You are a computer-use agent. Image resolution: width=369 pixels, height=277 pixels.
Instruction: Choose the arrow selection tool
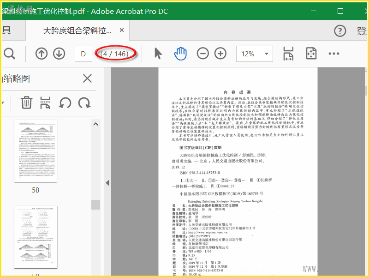158,53
